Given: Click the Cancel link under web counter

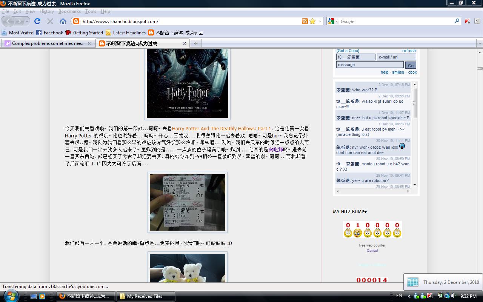Looking at the screenshot, I should coord(372,251).
